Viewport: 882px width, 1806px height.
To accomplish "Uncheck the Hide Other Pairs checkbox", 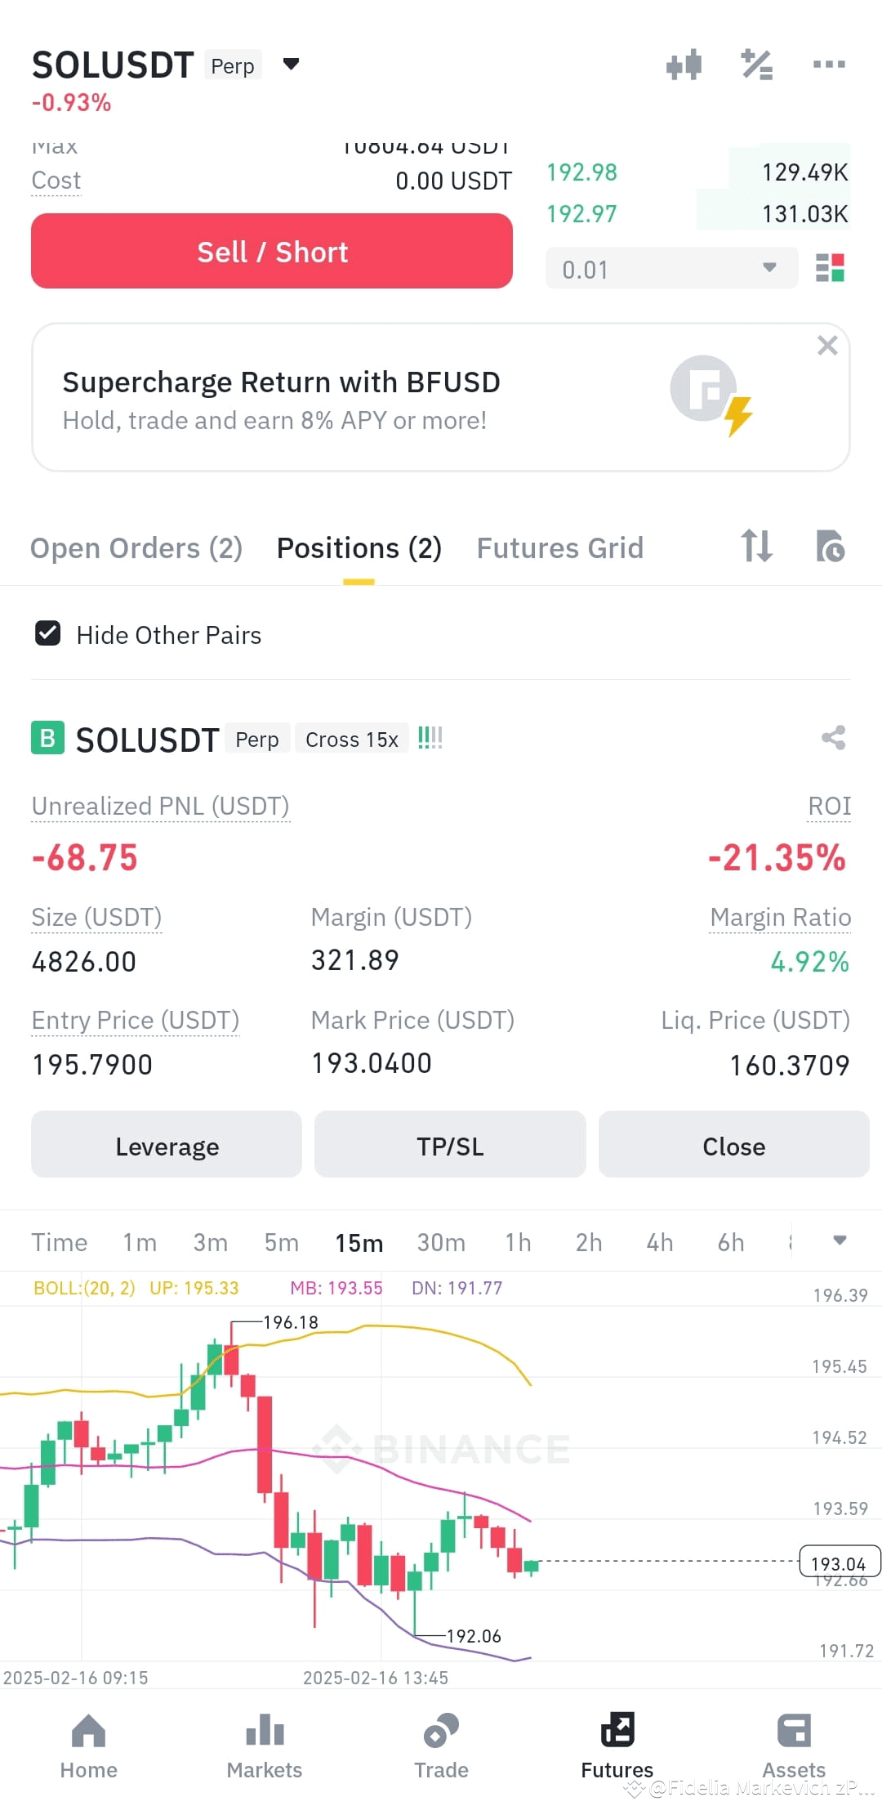I will [48, 633].
